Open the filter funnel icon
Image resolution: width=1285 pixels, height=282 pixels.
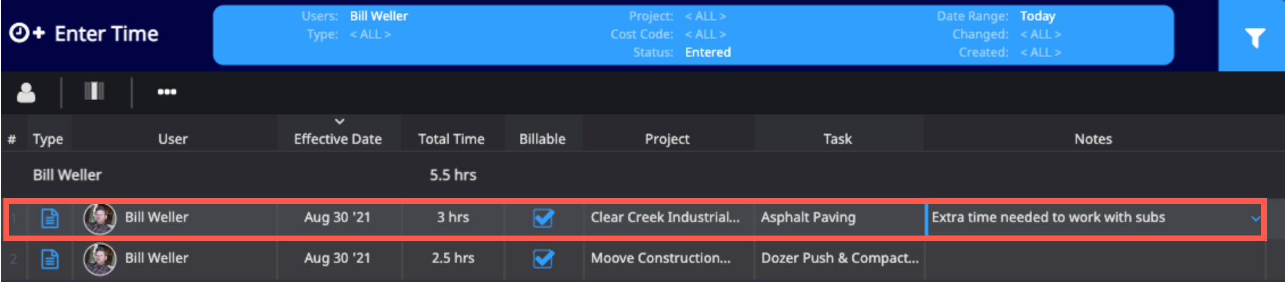pyautogui.click(x=1254, y=37)
